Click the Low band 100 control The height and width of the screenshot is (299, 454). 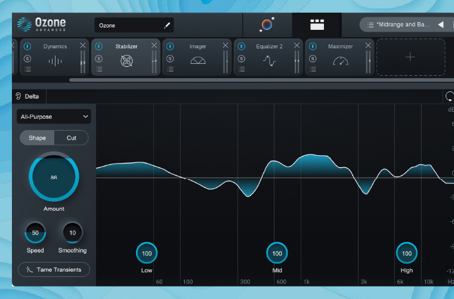click(x=147, y=253)
